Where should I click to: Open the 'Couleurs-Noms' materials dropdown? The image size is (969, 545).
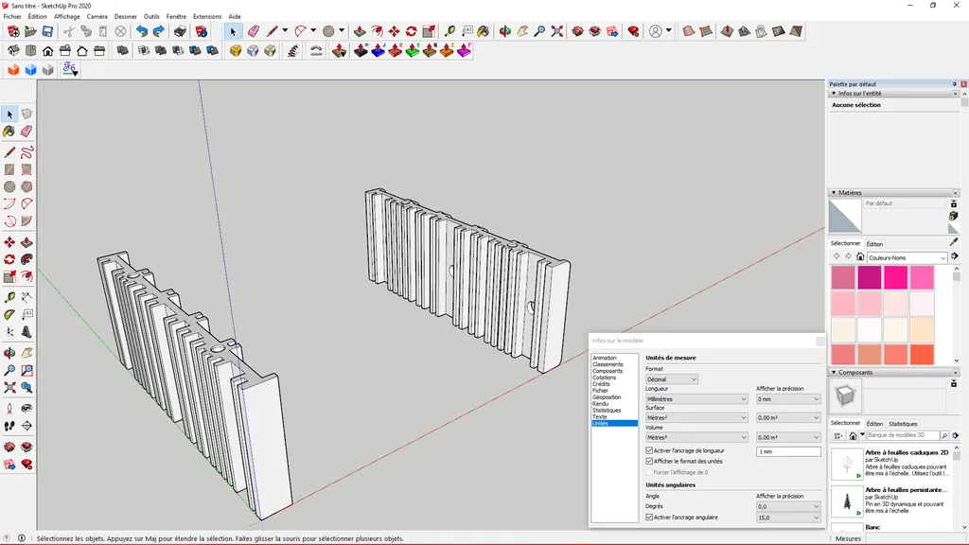(907, 257)
